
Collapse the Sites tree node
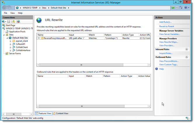pos(4,35)
